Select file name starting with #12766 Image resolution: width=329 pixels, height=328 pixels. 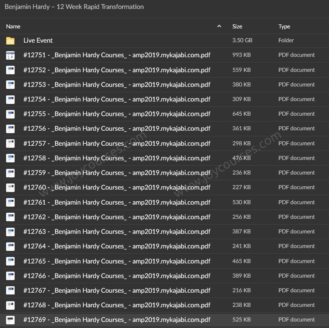click(117, 276)
